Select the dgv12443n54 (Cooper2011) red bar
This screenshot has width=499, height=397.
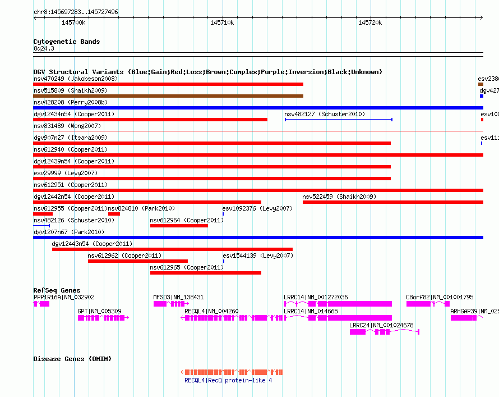click(172, 249)
